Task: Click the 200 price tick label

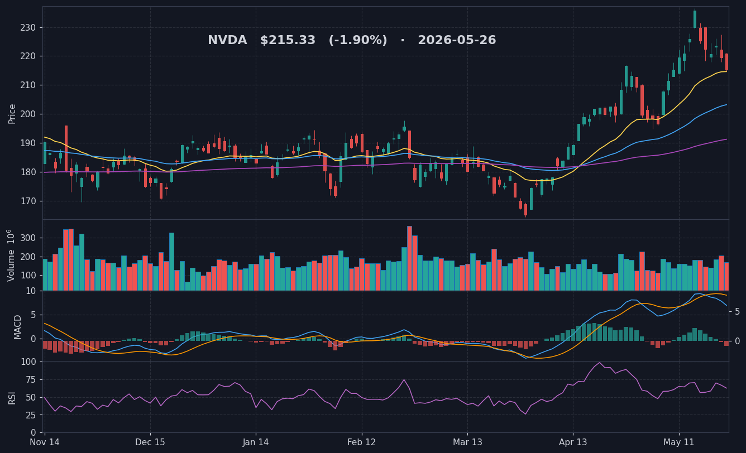Action: point(28,114)
